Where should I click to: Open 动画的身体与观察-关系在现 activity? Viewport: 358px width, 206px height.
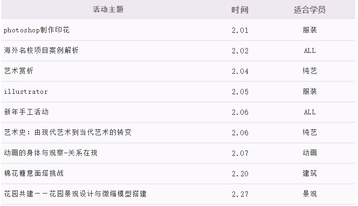click(x=51, y=153)
